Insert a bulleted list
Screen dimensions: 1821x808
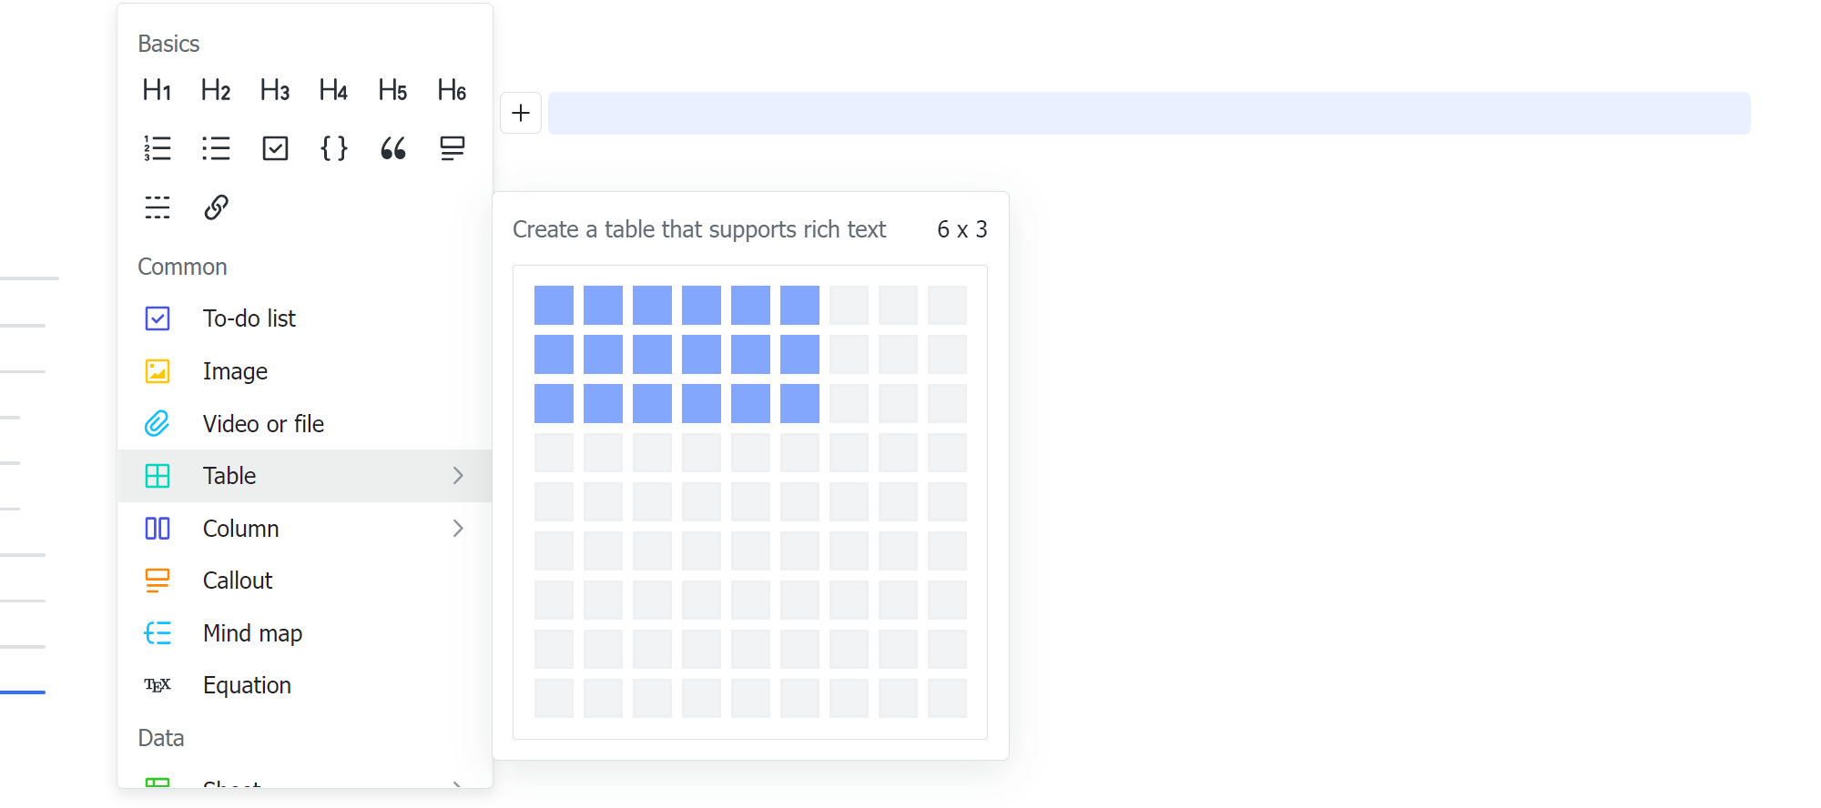pos(216,148)
